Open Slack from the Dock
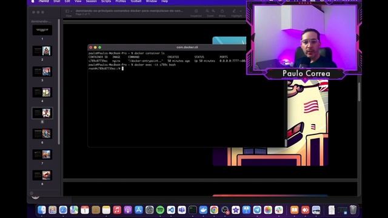This screenshot has height=218, width=388. tap(279, 210)
